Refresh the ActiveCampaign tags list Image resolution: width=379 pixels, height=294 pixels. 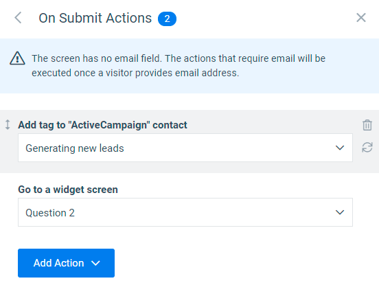click(x=367, y=147)
